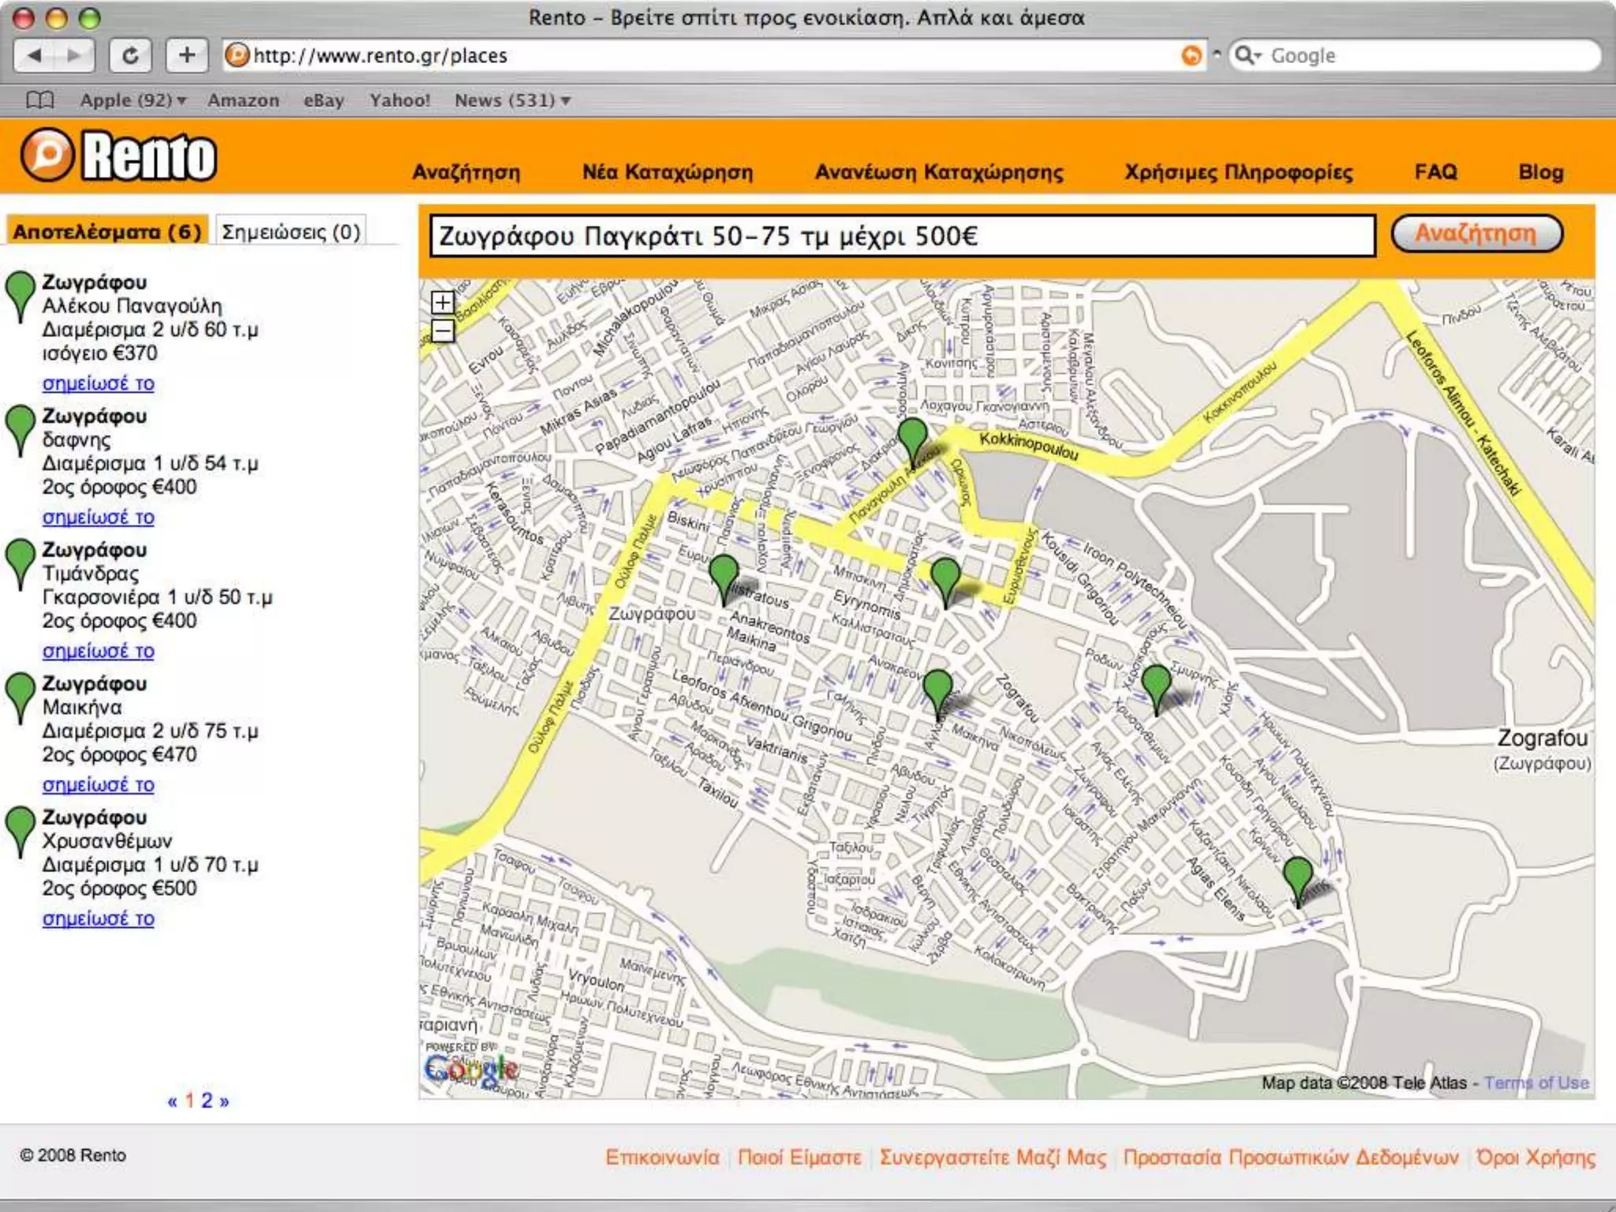This screenshot has width=1616, height=1212.
Task: Open Ανανέωση Καταχώρησης menu item
Action: [x=939, y=172]
